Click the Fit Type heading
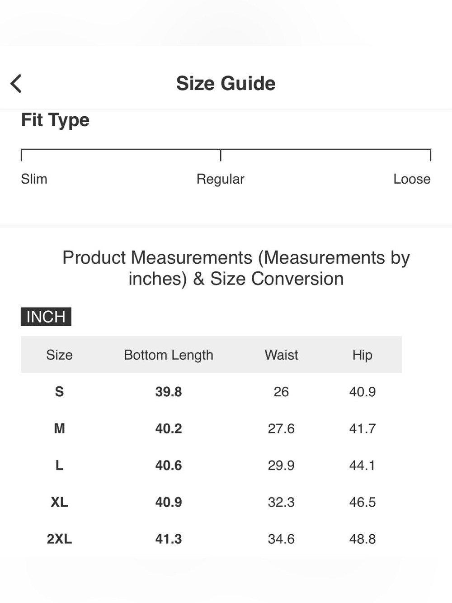 (55, 120)
